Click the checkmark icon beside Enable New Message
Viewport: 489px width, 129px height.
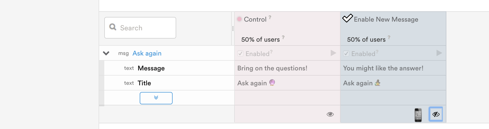[x=347, y=18]
